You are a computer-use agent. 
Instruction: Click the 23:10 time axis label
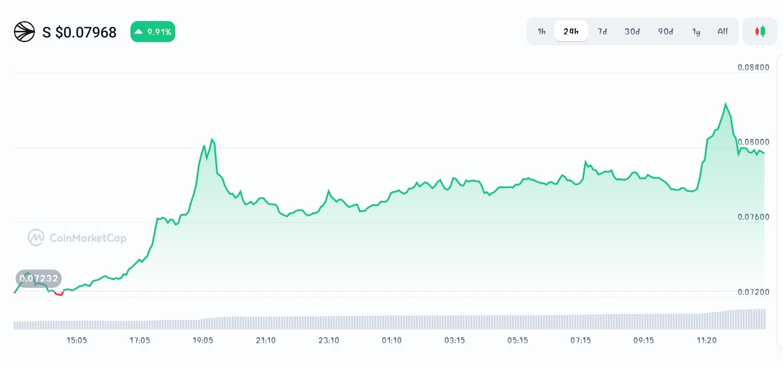329,340
